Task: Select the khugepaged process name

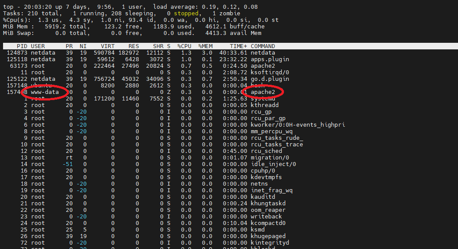Action: [x=268, y=236]
